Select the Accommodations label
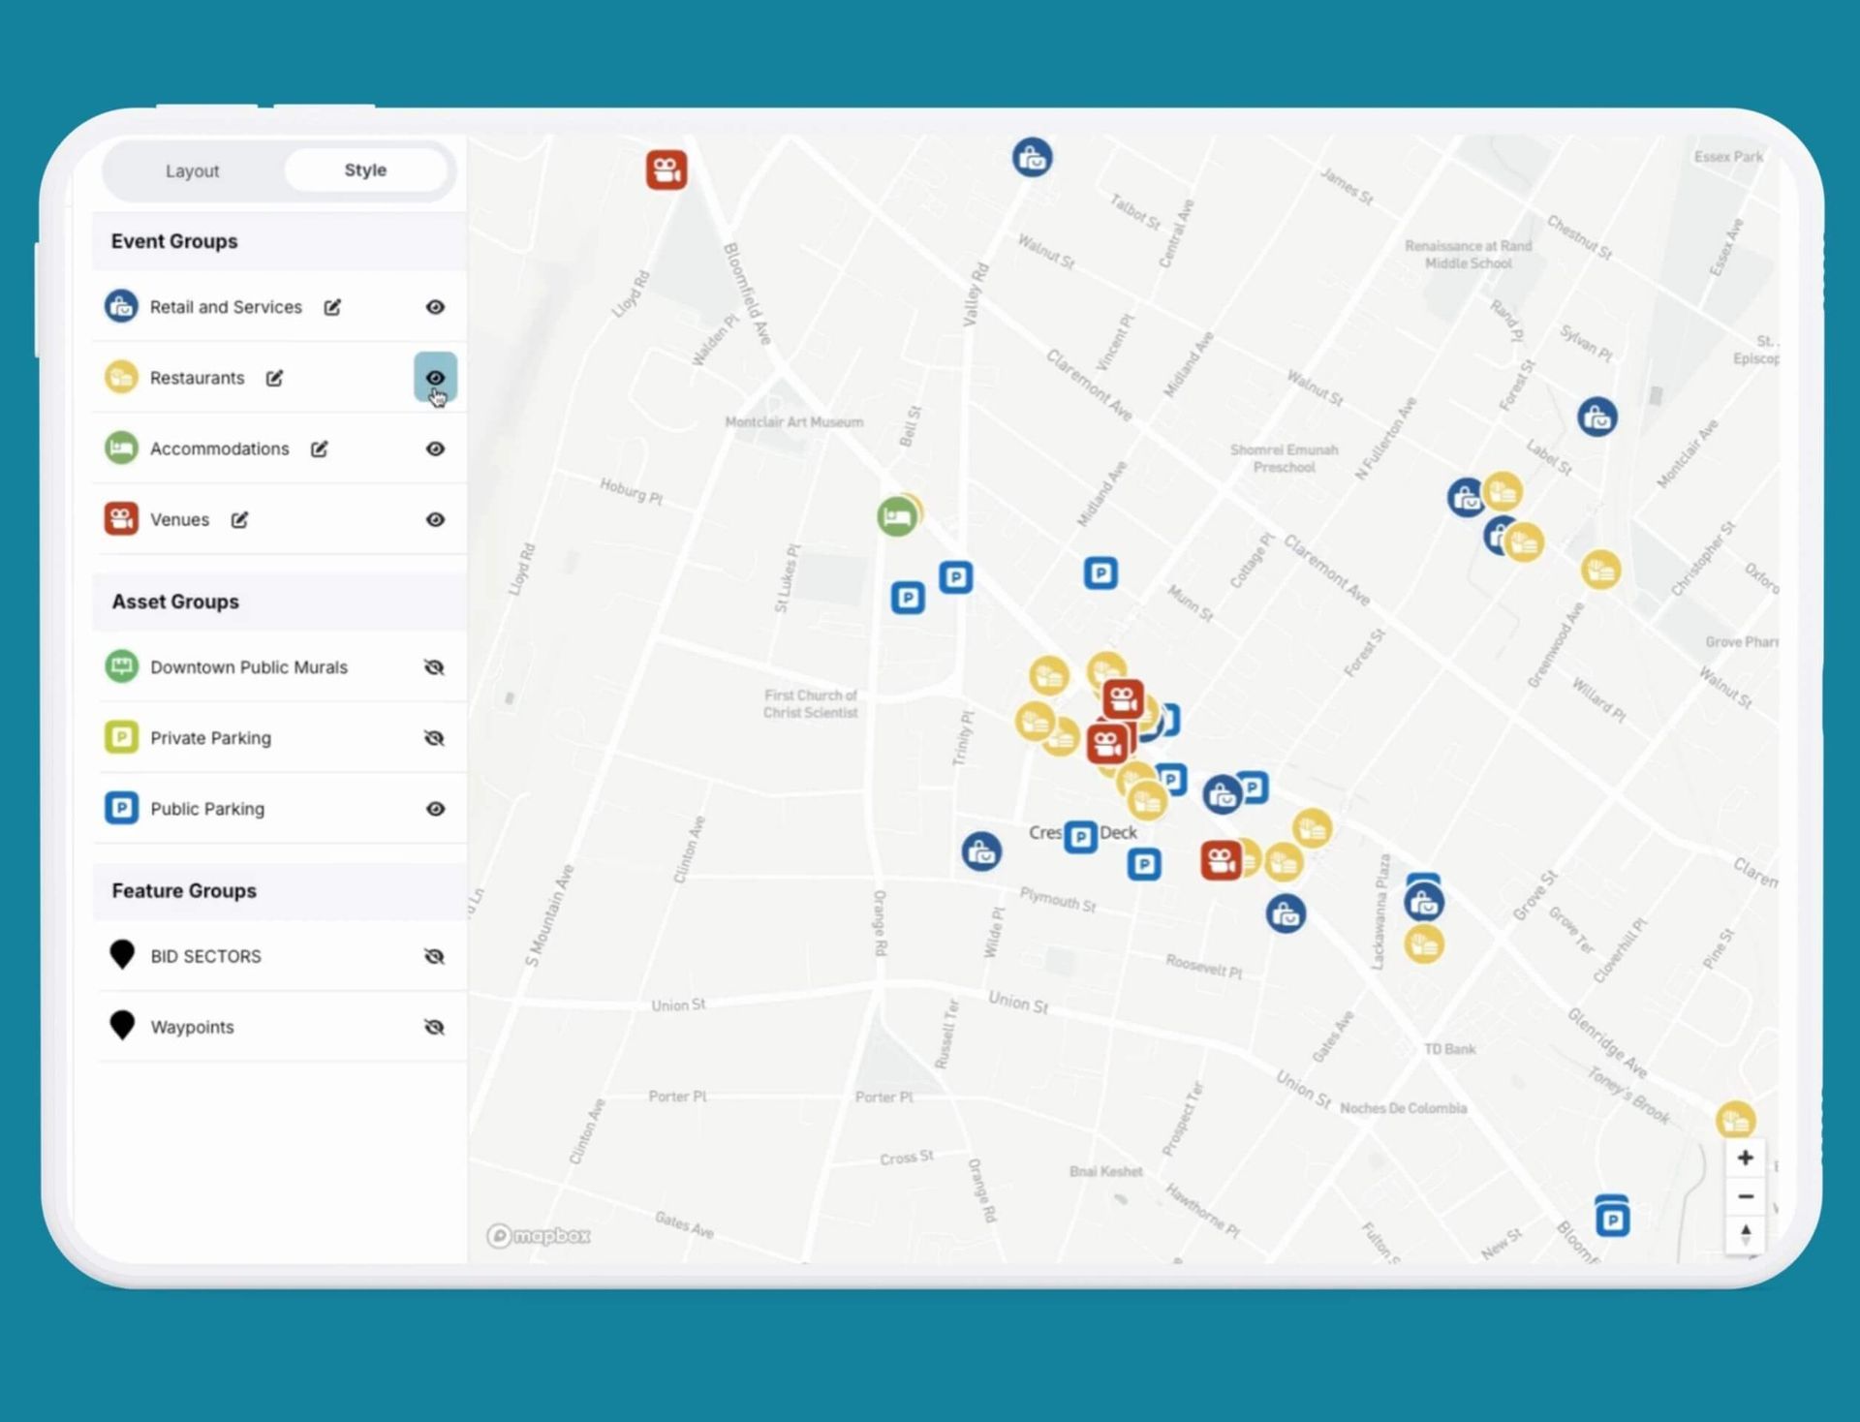Image resolution: width=1860 pixels, height=1422 pixels. [219, 448]
